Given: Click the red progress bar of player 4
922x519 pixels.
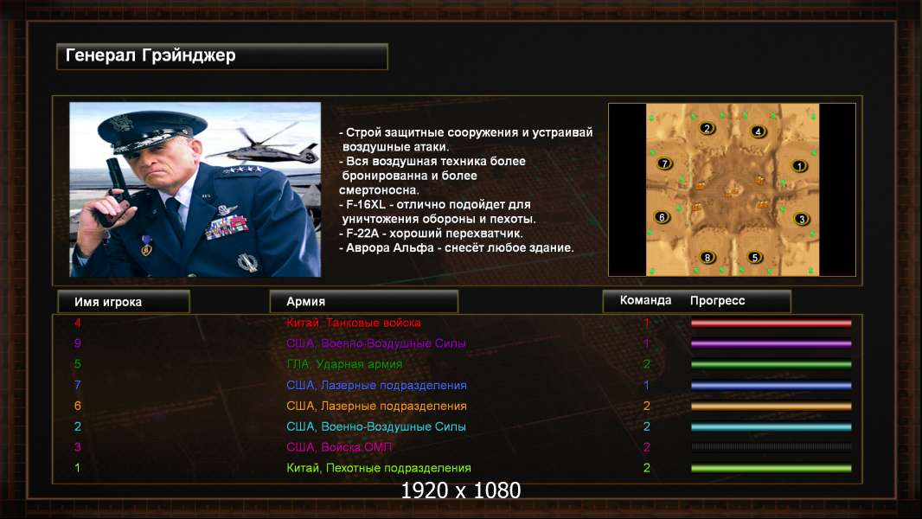Looking at the screenshot, I should point(771,323).
